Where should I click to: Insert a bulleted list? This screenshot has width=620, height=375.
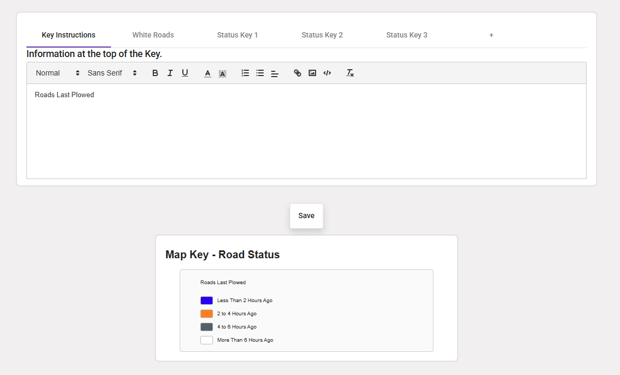[x=260, y=73]
